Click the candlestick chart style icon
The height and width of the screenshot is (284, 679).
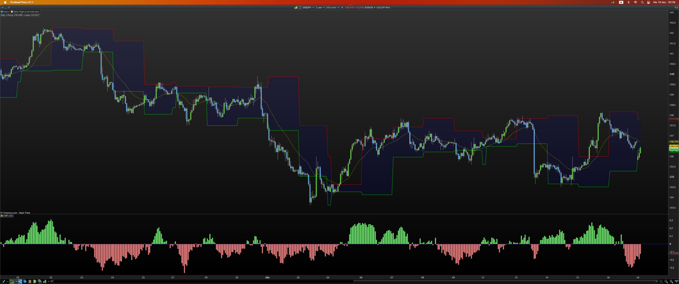pyautogui.click(x=296, y=7)
